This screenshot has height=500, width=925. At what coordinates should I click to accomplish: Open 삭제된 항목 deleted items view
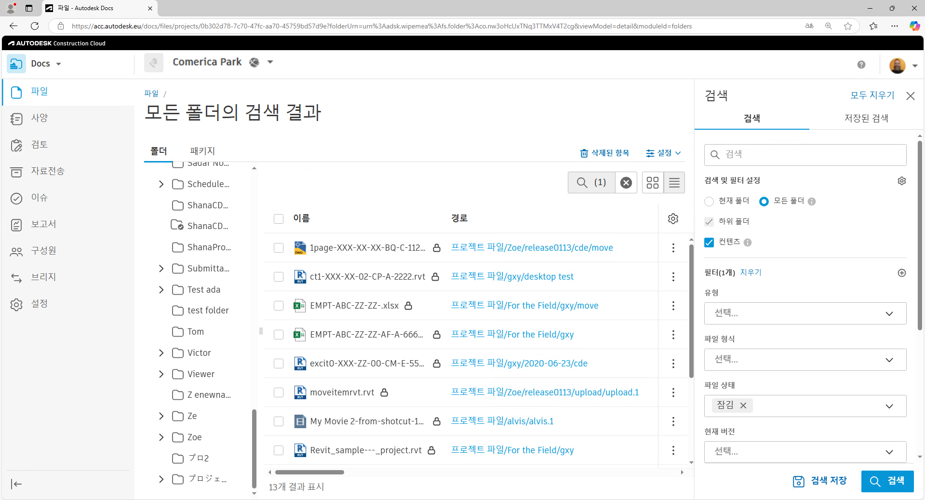click(x=604, y=153)
